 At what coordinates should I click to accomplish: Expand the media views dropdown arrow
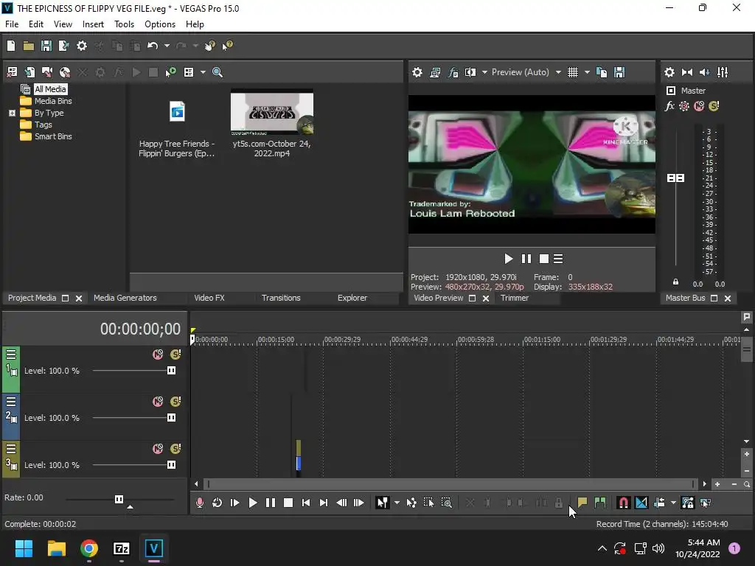(x=203, y=72)
